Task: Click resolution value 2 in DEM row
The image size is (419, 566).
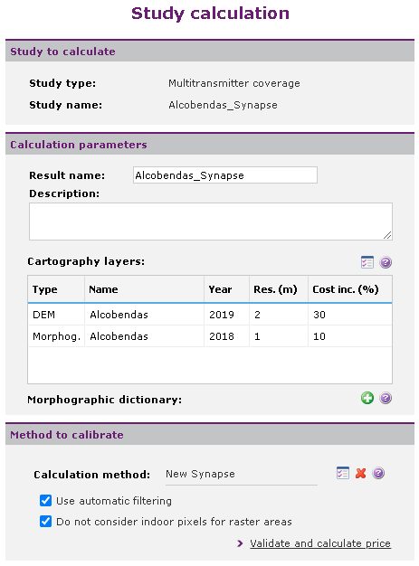Action: [257, 315]
